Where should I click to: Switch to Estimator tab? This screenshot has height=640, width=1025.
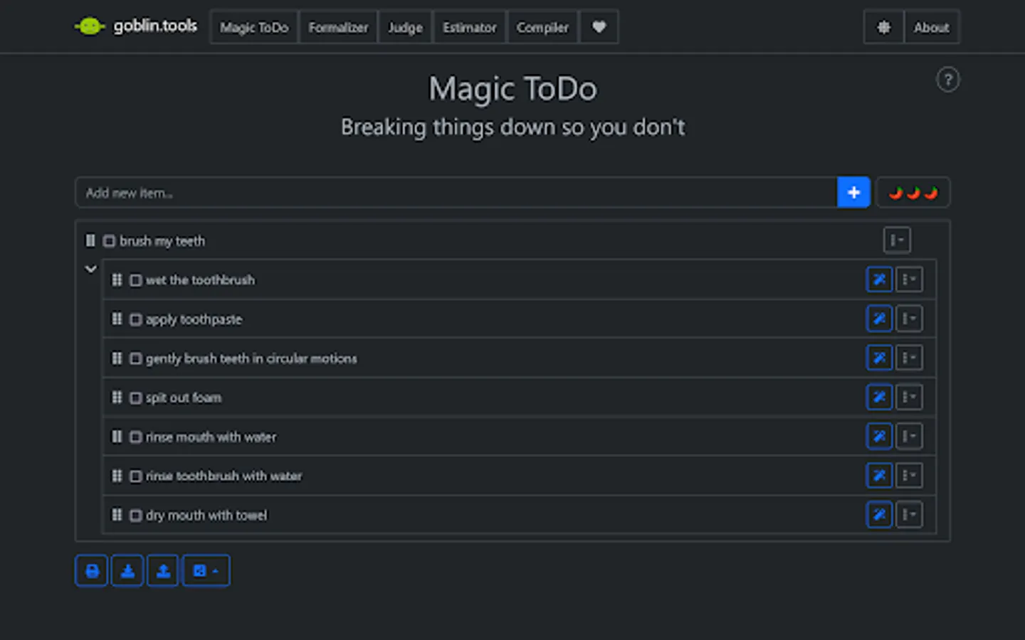pyautogui.click(x=469, y=27)
